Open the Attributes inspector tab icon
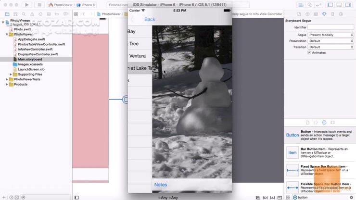This screenshot has height=200, width=356. click(324, 14)
